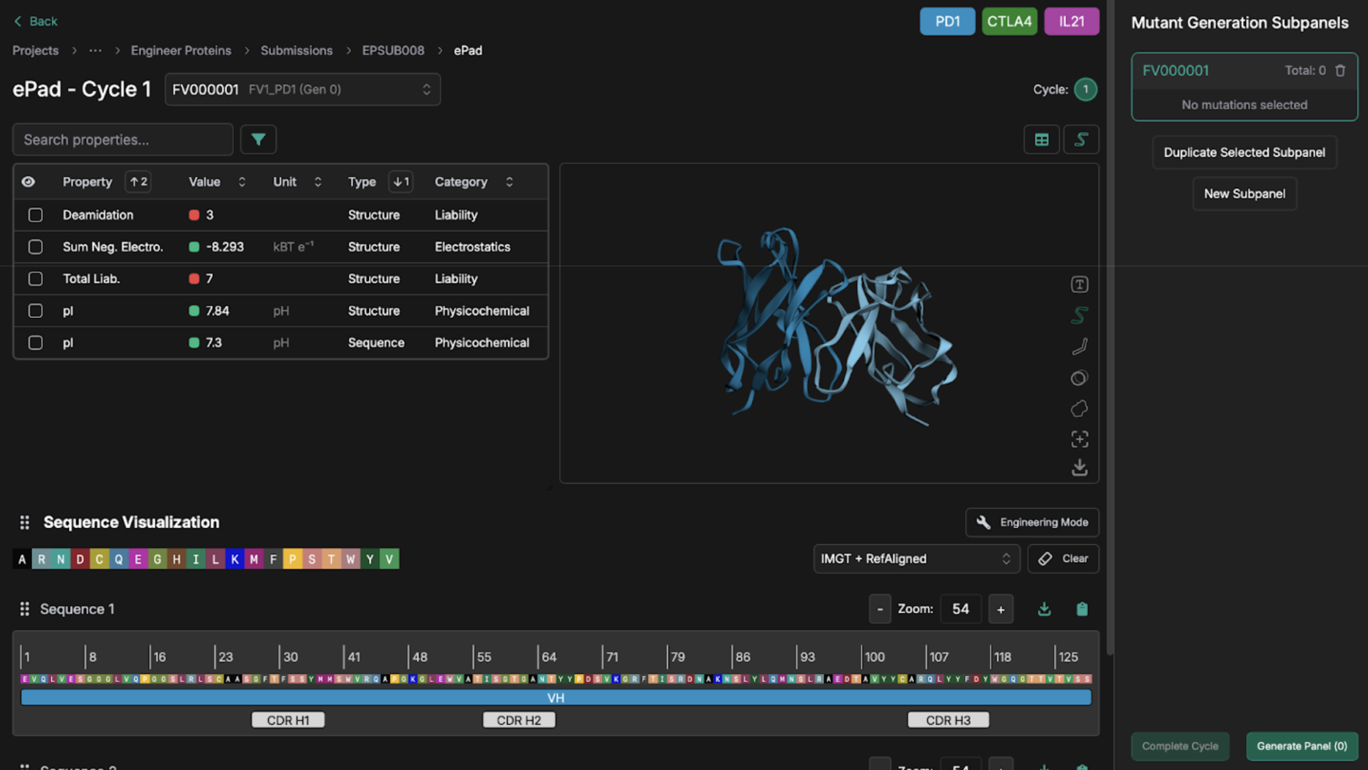Click focus/recenter icon in structure viewer

click(x=1079, y=439)
